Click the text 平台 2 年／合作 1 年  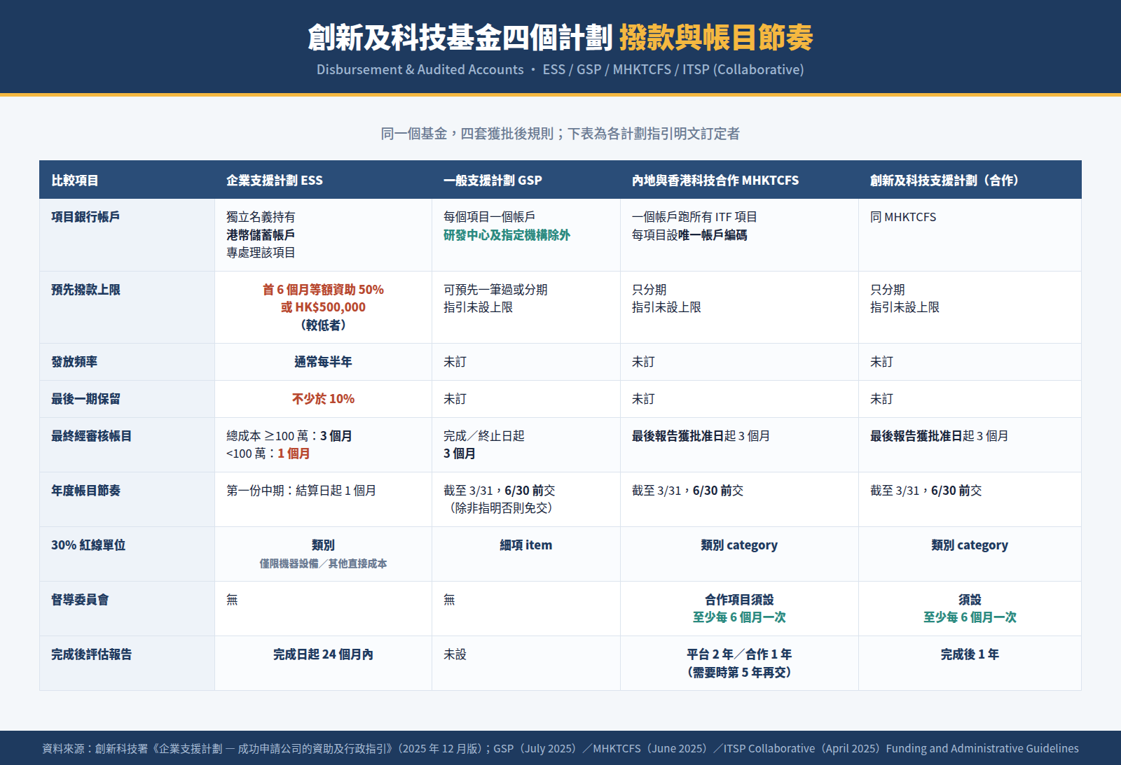(739, 654)
